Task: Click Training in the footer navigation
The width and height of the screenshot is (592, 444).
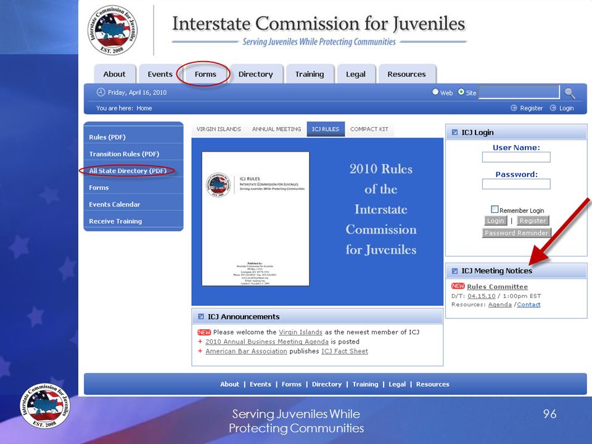Action: coord(365,384)
